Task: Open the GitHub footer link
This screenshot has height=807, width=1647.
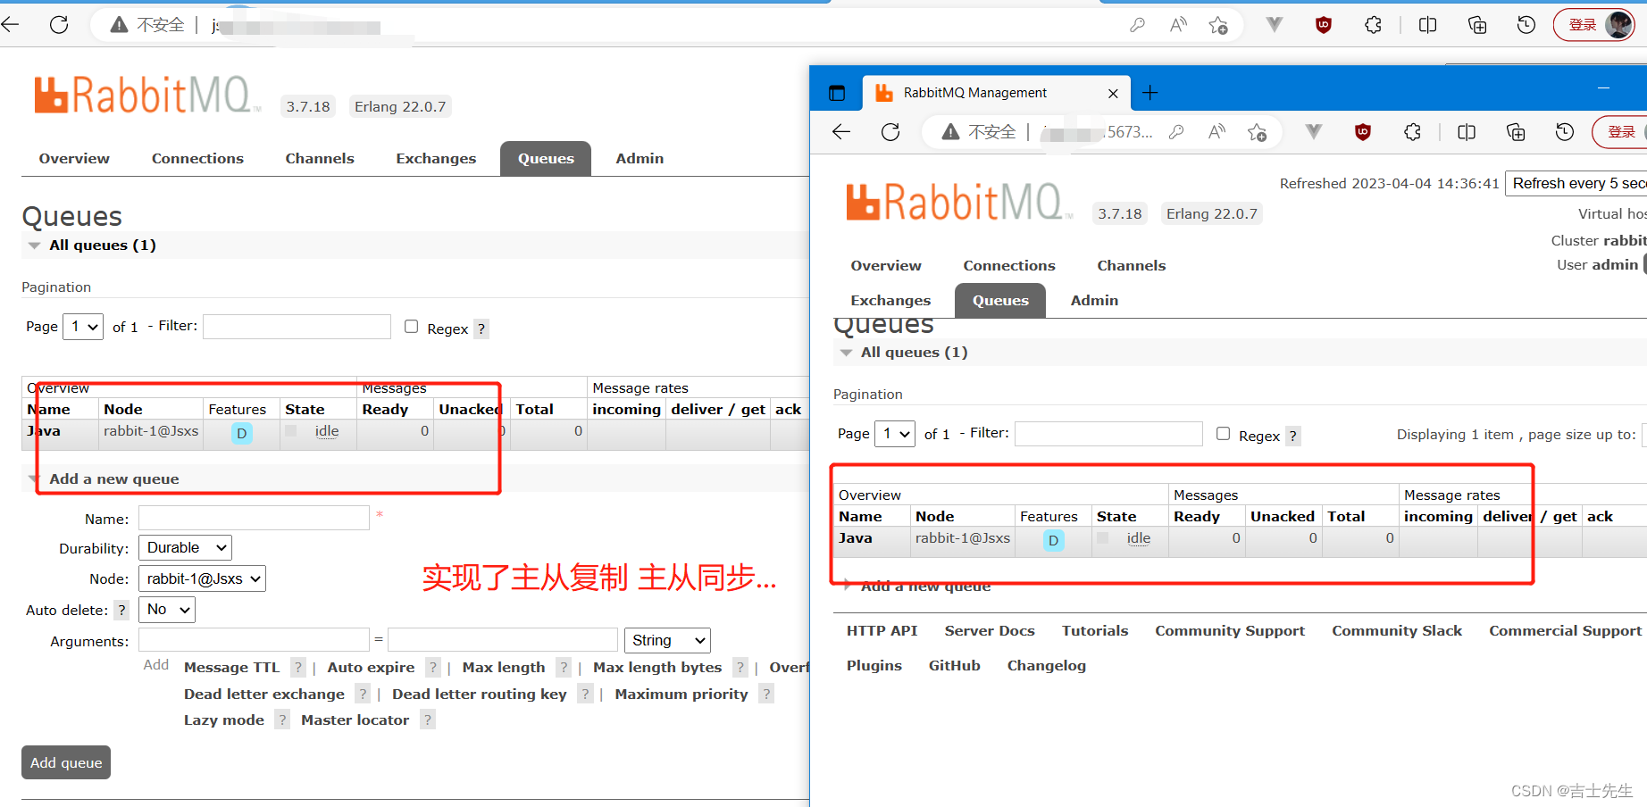Action: 955,665
